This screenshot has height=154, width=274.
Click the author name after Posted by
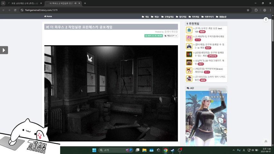pyautogui.click(x=171, y=32)
